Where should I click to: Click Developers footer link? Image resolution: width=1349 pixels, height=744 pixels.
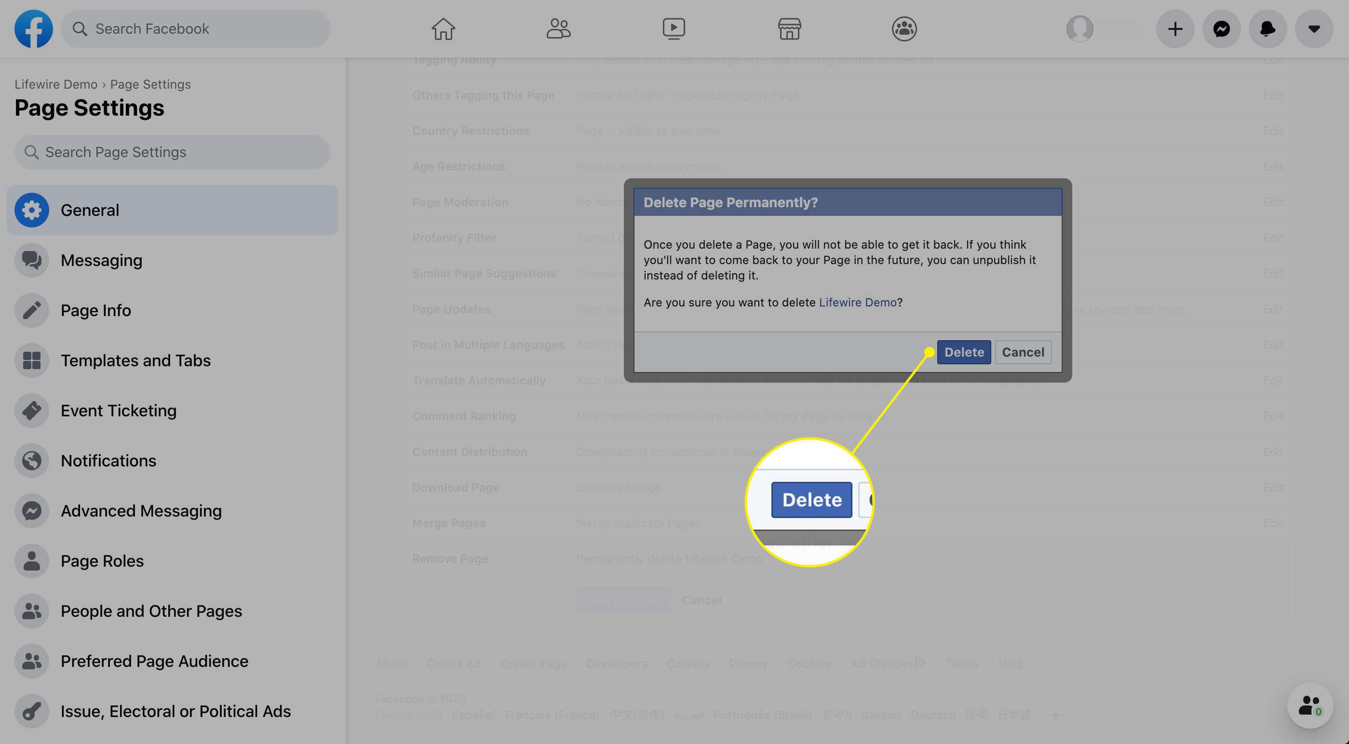(616, 664)
